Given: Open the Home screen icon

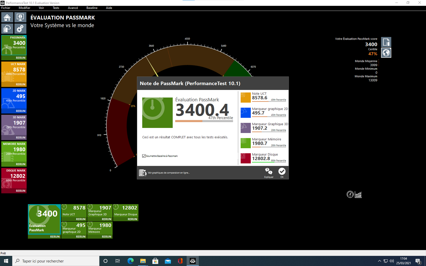Looking at the screenshot, I should [7, 18].
